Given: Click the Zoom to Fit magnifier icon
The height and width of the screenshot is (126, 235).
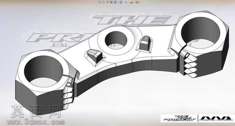Looking at the screenshot, I should [x=99, y=2].
